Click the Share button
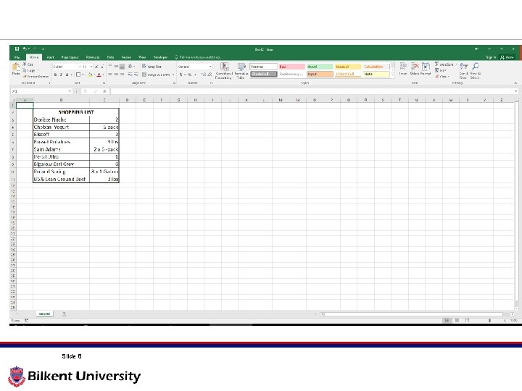The height and width of the screenshot is (391, 522). point(507,57)
